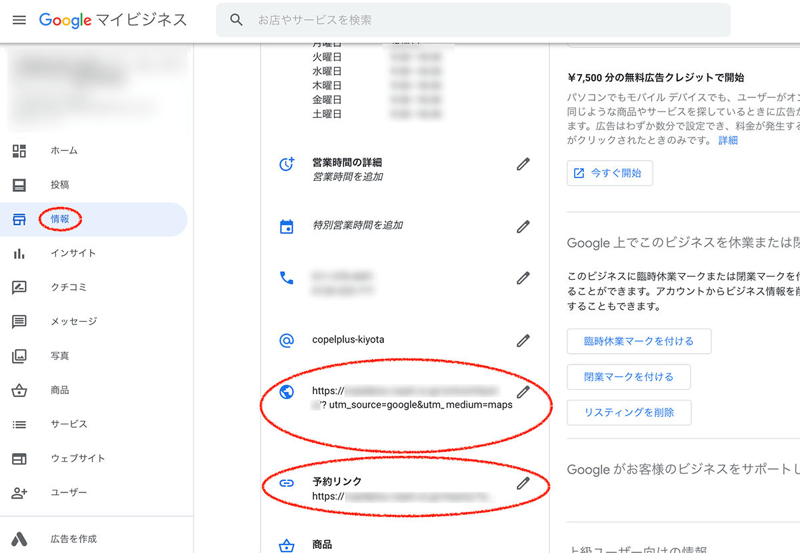The height and width of the screenshot is (553, 800).
Task: Edit phone number with pencil icon
Action: (x=523, y=278)
